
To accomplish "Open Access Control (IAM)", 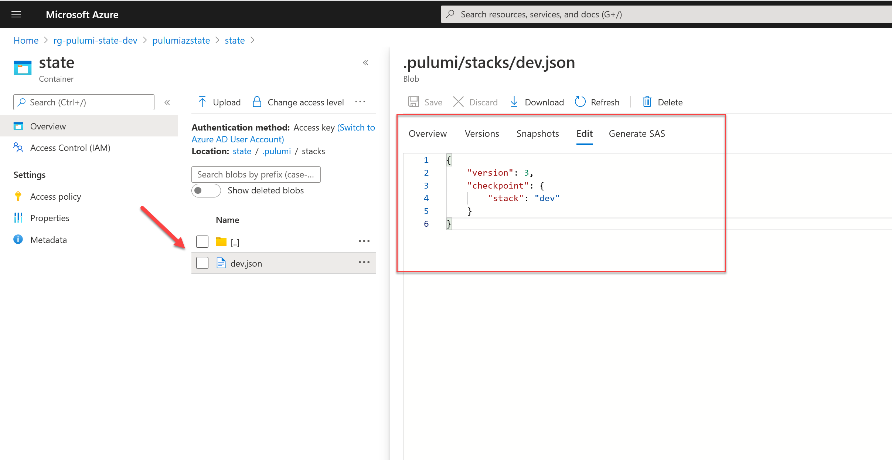I will (x=70, y=148).
